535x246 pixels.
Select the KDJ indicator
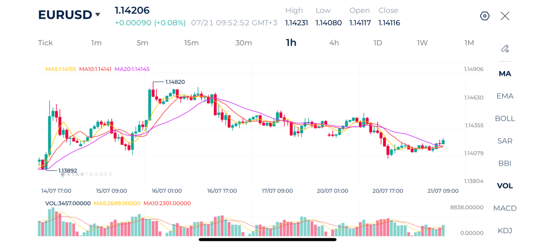[505, 231]
